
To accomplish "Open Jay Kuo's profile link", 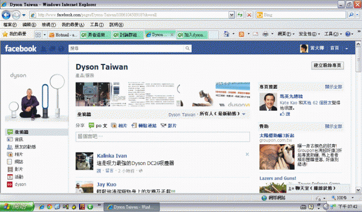I will [x=106, y=184].
